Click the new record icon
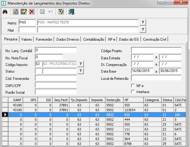 tap(16, 12)
